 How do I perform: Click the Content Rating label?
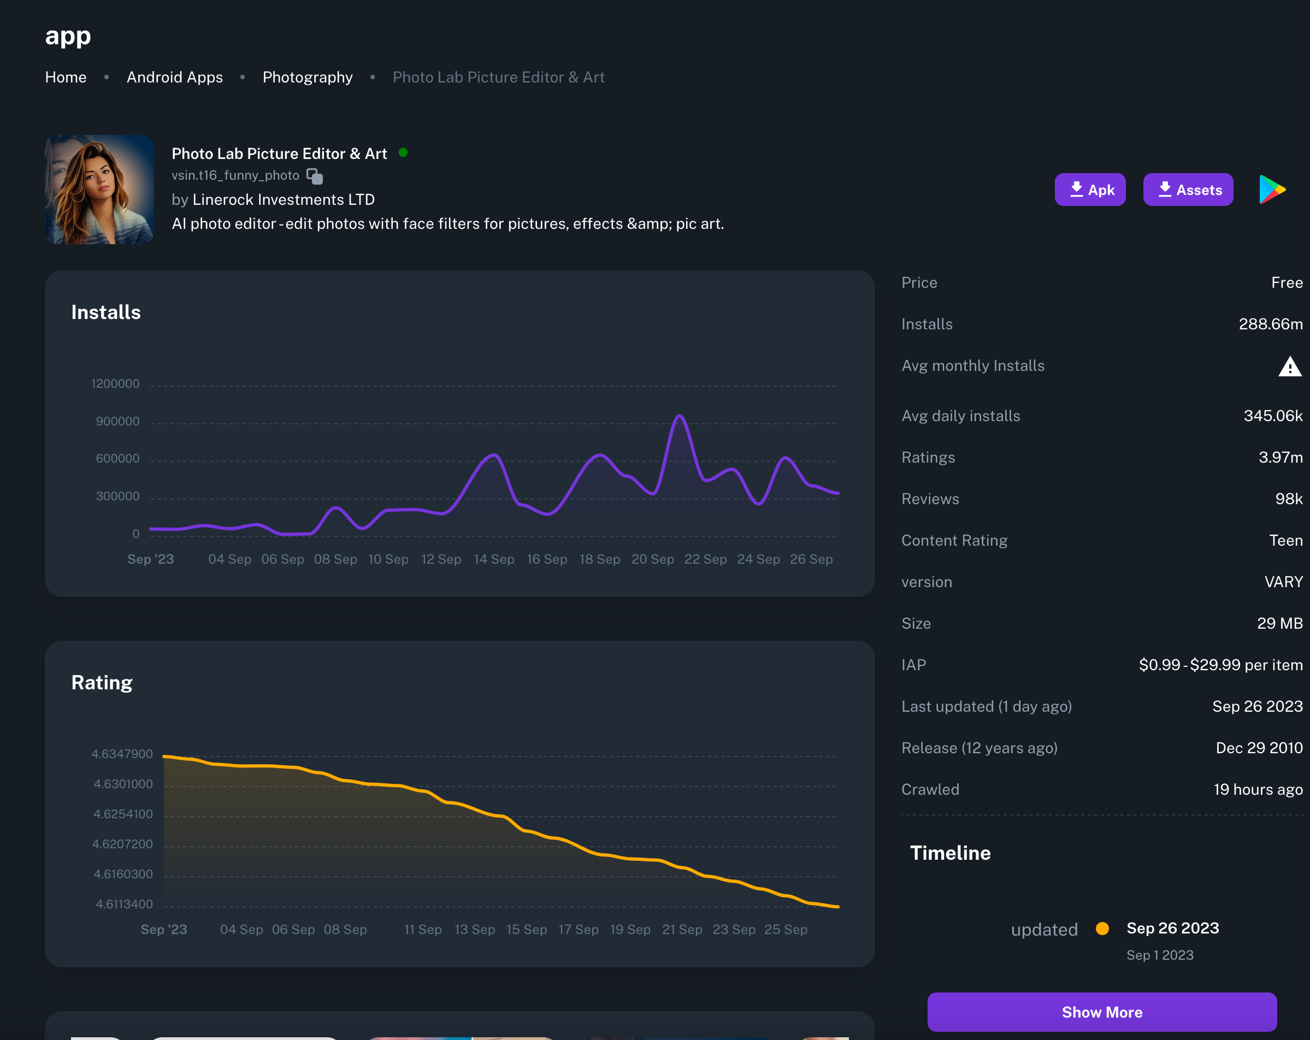click(954, 540)
